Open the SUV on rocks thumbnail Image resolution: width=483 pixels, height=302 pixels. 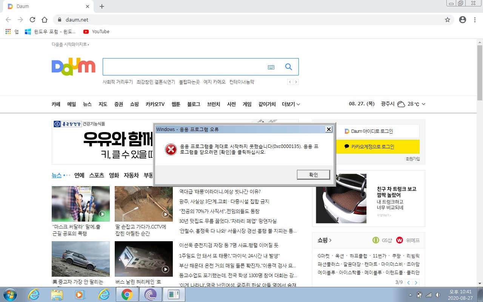pos(81,259)
